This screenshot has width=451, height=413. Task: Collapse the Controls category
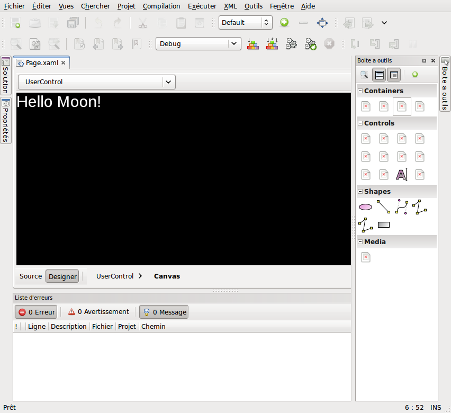point(360,123)
